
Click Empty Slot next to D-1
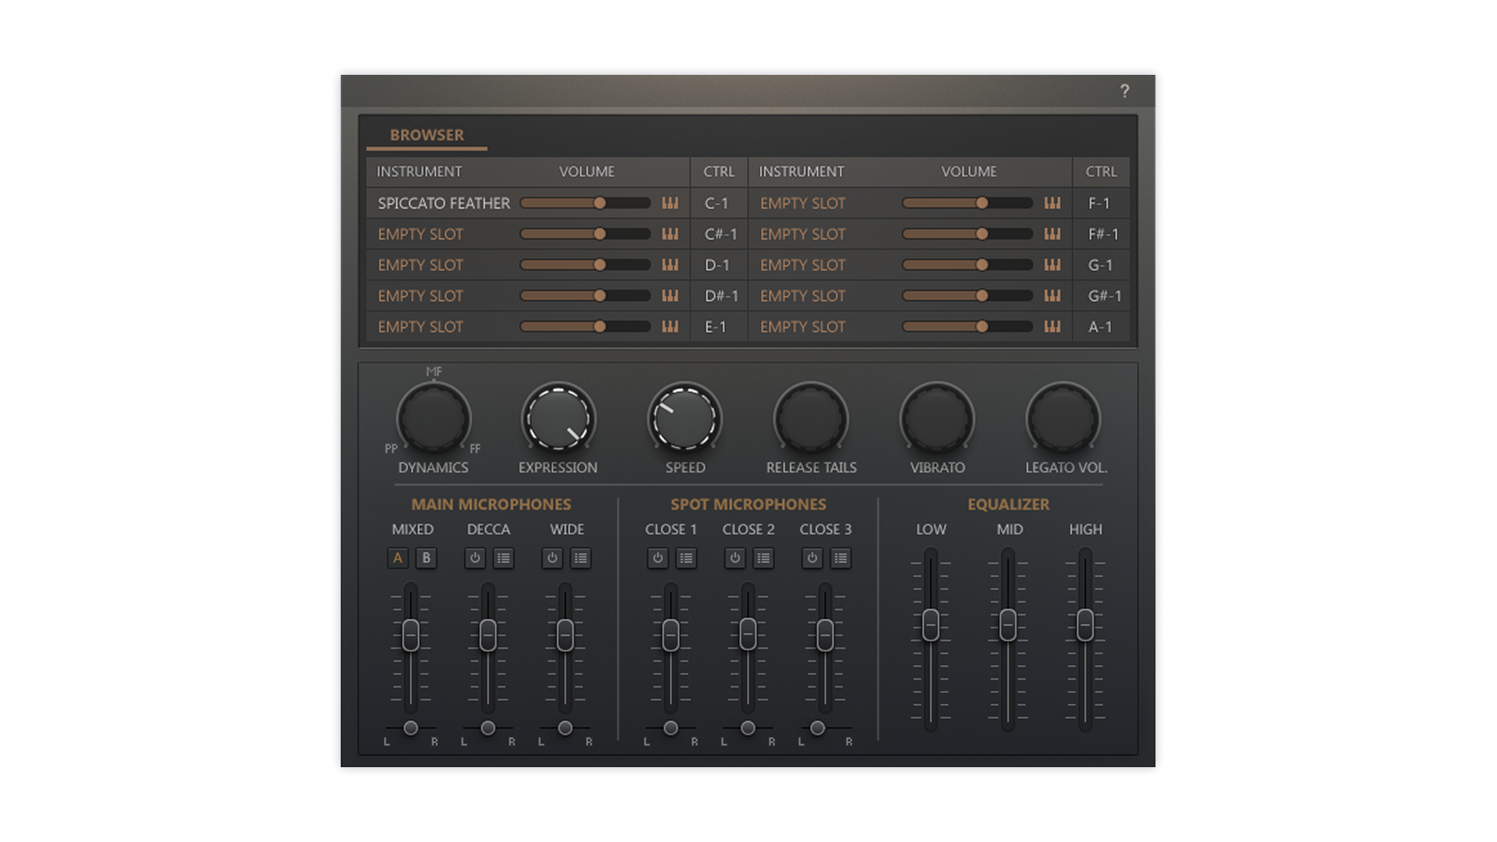[x=420, y=265]
